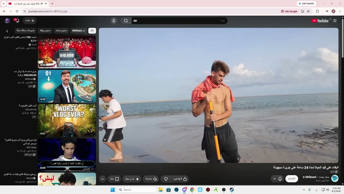Select the 'From MrBeast' filter chip
The image size is (344, 194).
[x=78, y=30]
